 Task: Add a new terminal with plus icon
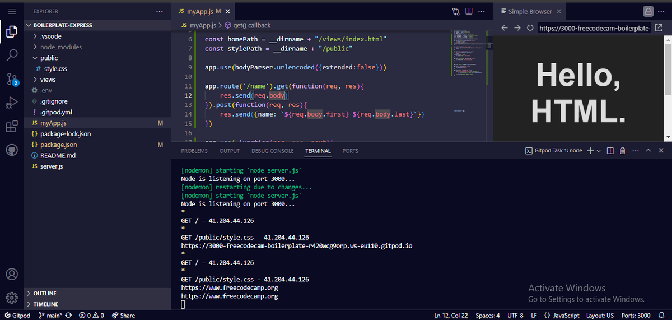590,151
